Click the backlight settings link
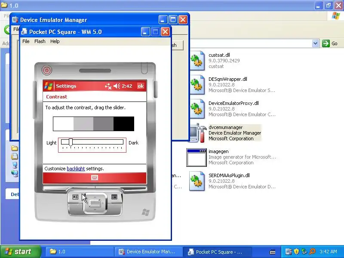 pos(76,169)
